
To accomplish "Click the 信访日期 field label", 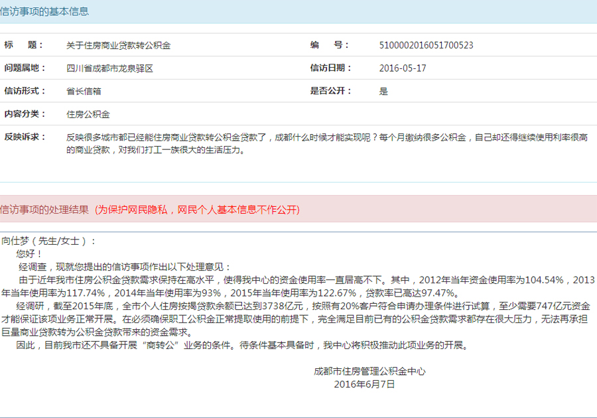I will pos(331,68).
